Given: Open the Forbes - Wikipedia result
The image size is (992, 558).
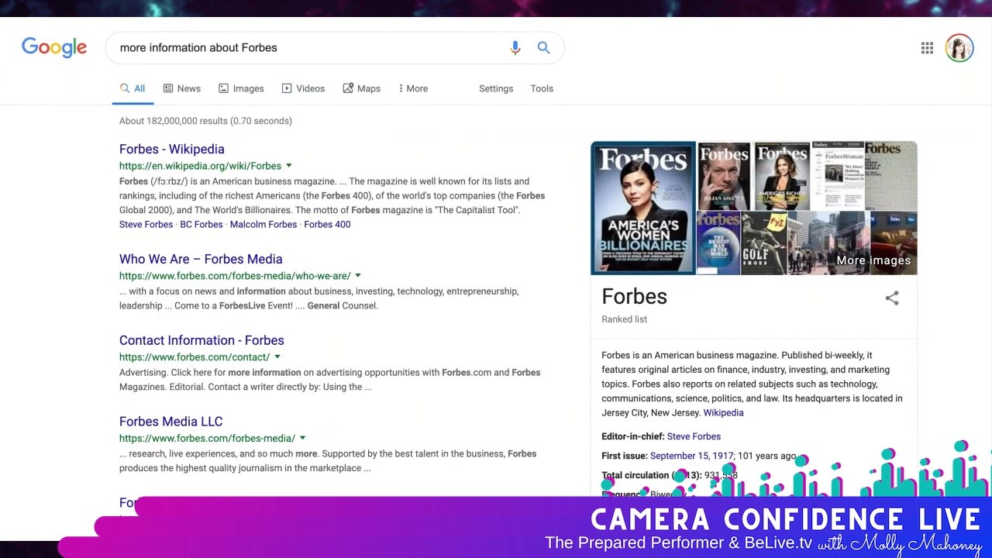Looking at the screenshot, I should [x=171, y=149].
